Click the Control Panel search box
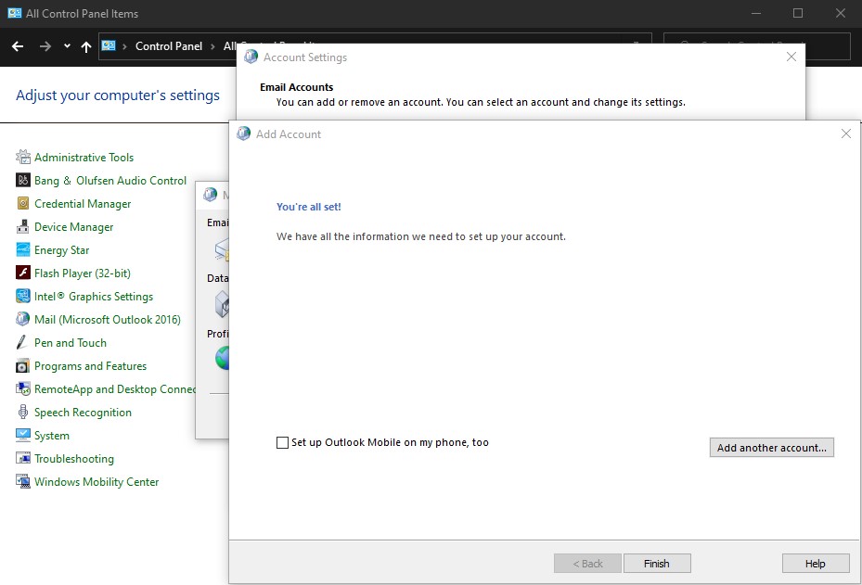The width and height of the screenshot is (862, 585). pyautogui.click(x=756, y=46)
